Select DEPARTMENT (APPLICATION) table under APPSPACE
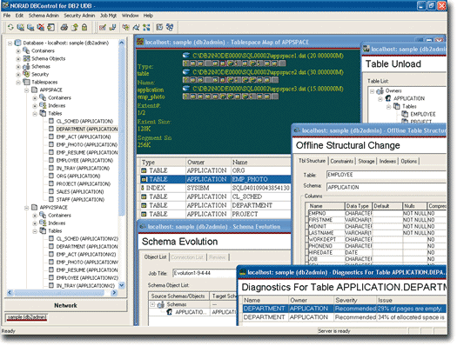This screenshot has width=457, height=346. [x=87, y=129]
